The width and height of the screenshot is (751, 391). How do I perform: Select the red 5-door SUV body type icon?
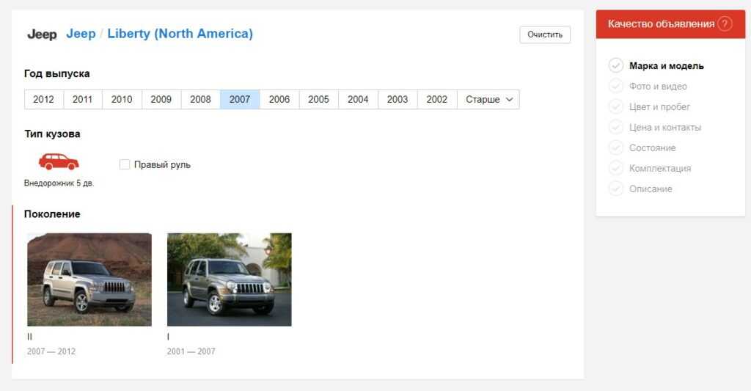[59, 161]
